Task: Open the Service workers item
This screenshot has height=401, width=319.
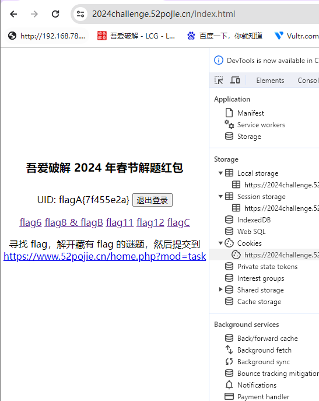Action: coord(261,125)
